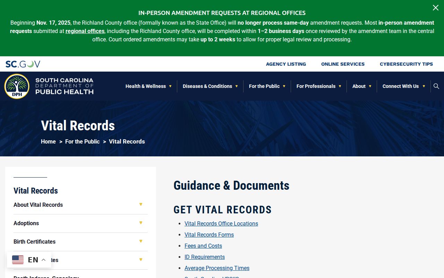Follow the regional offices link in banner
Image resolution: width=444 pixels, height=278 pixels.
tap(85, 31)
